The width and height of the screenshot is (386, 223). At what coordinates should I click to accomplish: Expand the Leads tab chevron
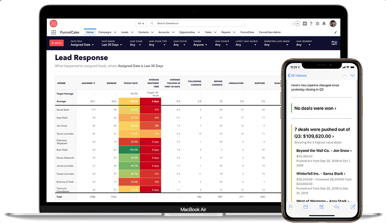(132, 32)
